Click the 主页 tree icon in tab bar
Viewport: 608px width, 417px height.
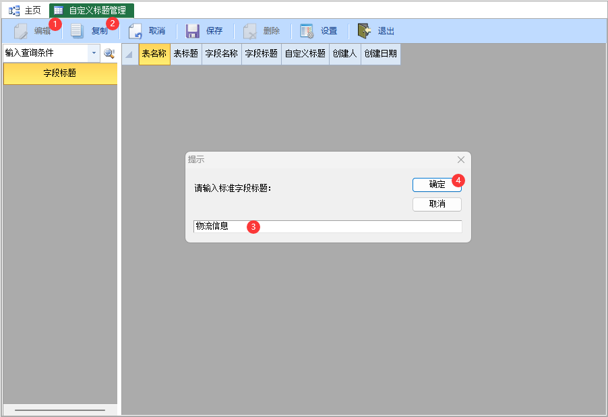[14, 11]
